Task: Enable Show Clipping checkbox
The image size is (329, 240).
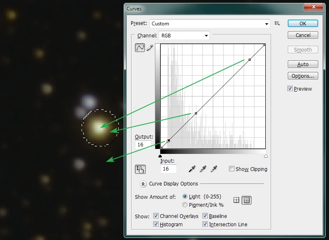Action: pos(232,169)
